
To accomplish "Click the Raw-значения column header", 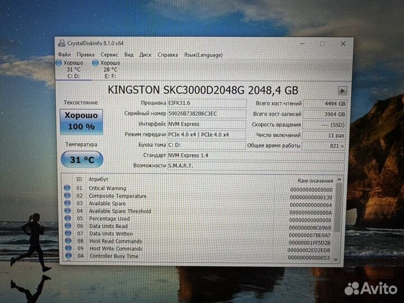I will [x=315, y=181].
